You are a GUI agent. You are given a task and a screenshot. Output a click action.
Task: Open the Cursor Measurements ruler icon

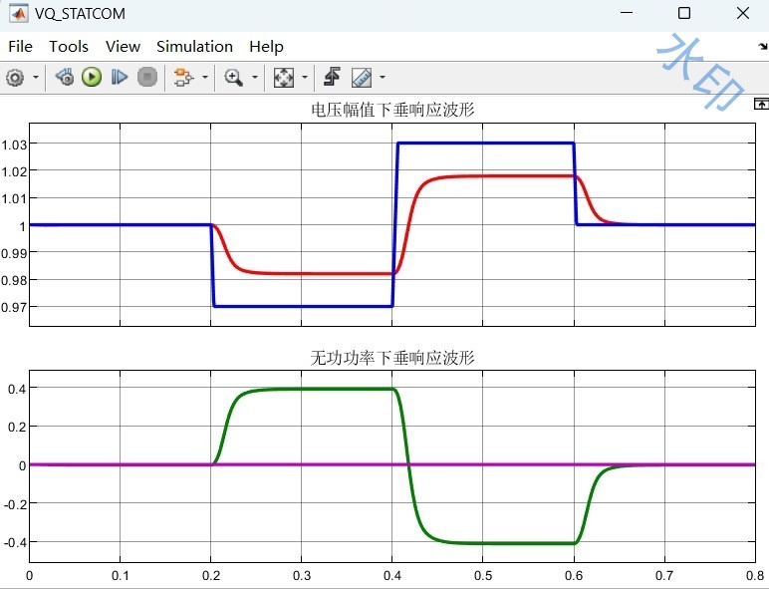tap(362, 78)
